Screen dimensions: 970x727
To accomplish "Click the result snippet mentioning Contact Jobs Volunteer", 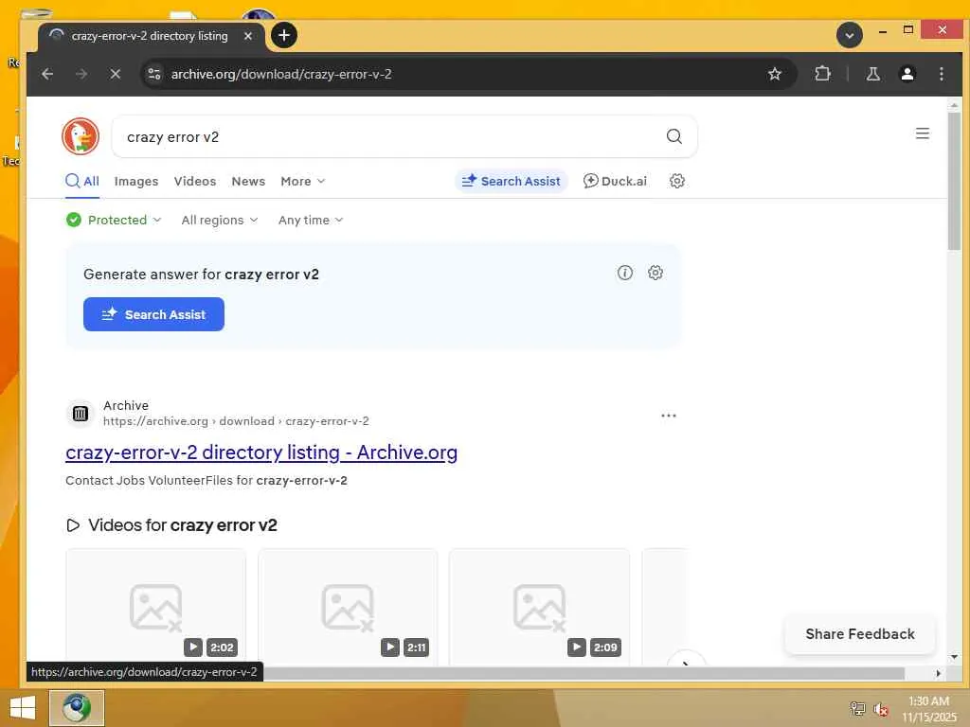I will [x=206, y=480].
